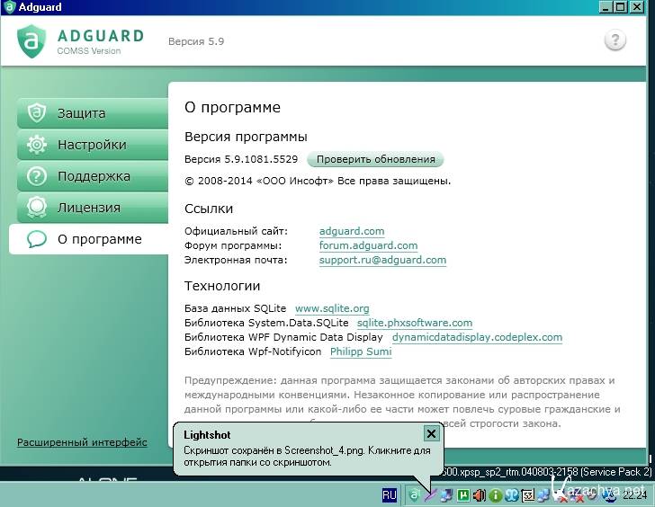Open the www.sqlite.org link
655x507 pixels.
332,308
